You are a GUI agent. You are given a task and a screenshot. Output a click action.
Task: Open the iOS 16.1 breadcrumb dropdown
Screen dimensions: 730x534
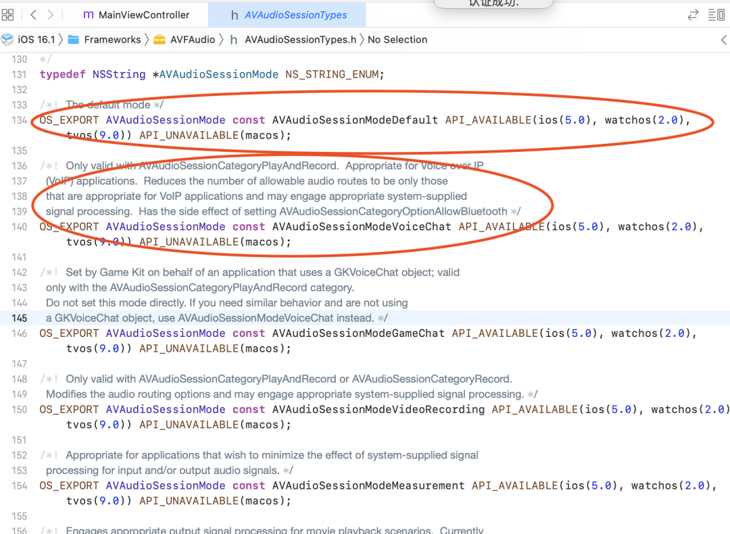coord(36,39)
